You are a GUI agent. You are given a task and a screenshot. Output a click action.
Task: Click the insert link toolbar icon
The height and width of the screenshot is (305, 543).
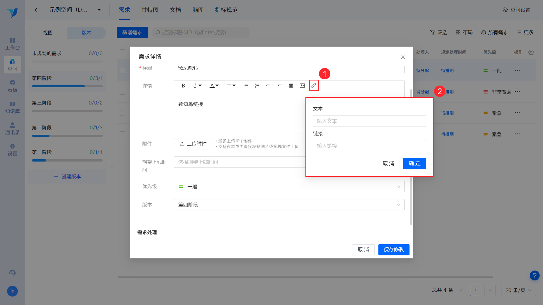click(x=314, y=86)
